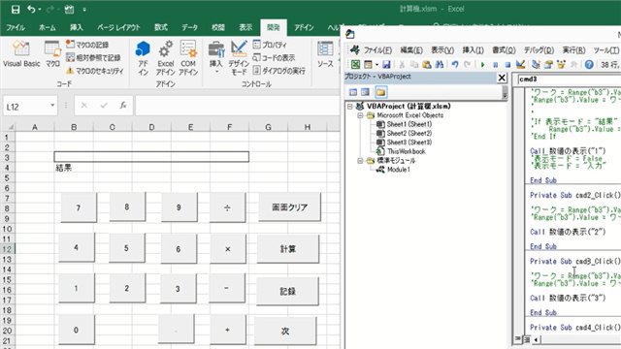Viewport: 621px width, 349px height.
Task: Click View Code icon in project pane
Action: click(x=353, y=92)
